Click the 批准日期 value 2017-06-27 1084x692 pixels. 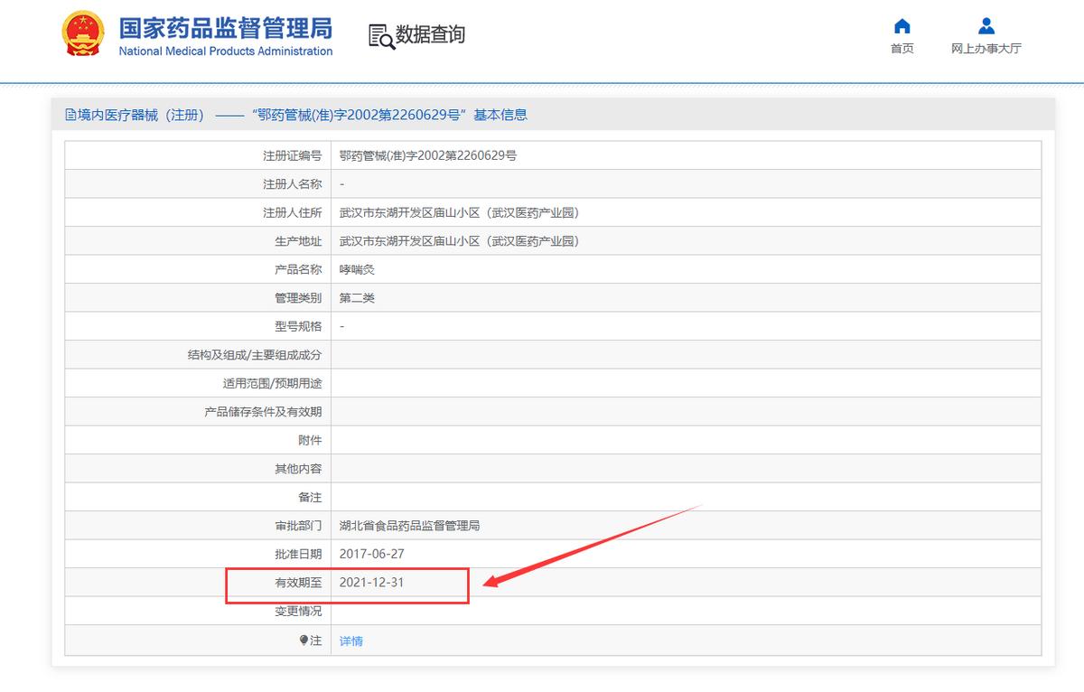(371, 554)
